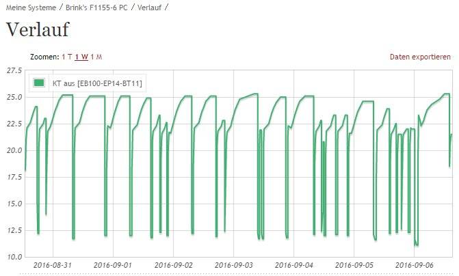Click x-axis date 2016-08-31
459x276 pixels.
[x=53, y=265]
